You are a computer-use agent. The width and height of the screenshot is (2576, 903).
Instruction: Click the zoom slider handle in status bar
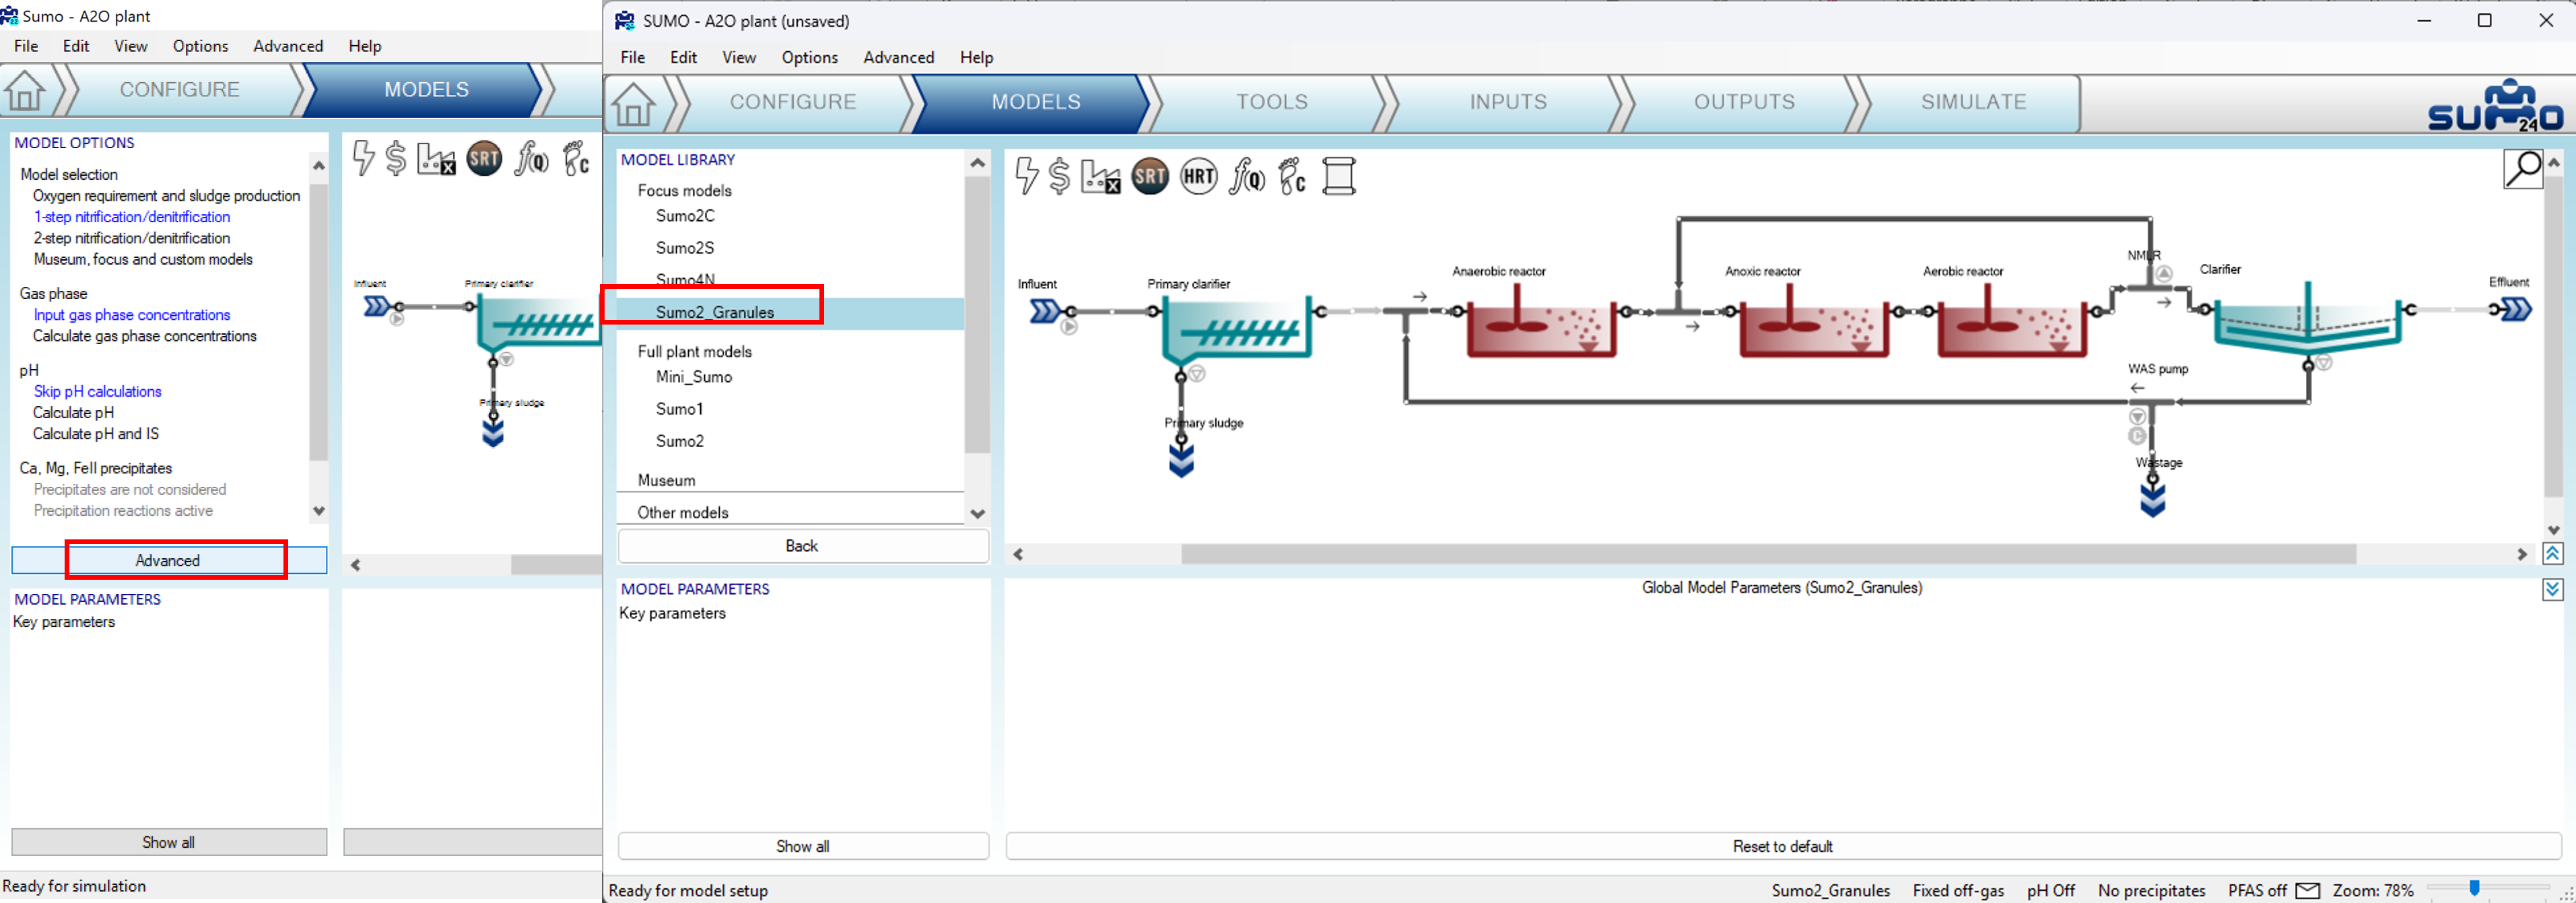click(2474, 888)
